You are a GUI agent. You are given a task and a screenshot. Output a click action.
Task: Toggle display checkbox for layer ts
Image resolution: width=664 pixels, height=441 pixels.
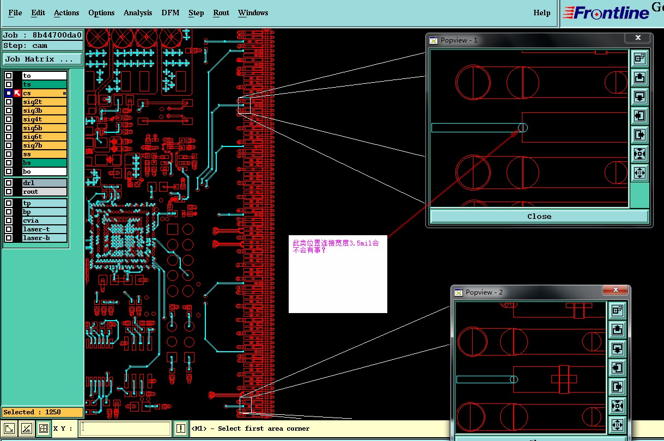(x=8, y=84)
